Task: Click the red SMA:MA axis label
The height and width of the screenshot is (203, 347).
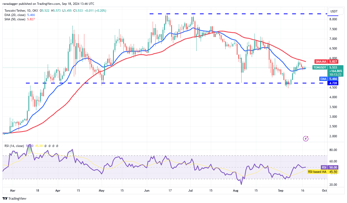Action: pyautogui.click(x=321, y=61)
